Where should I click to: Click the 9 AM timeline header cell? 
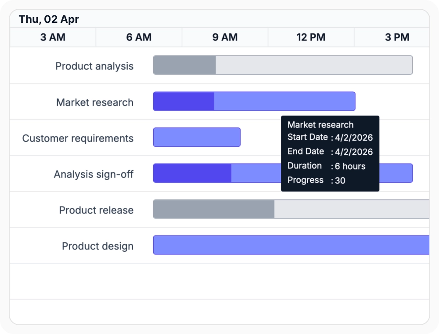pos(225,37)
